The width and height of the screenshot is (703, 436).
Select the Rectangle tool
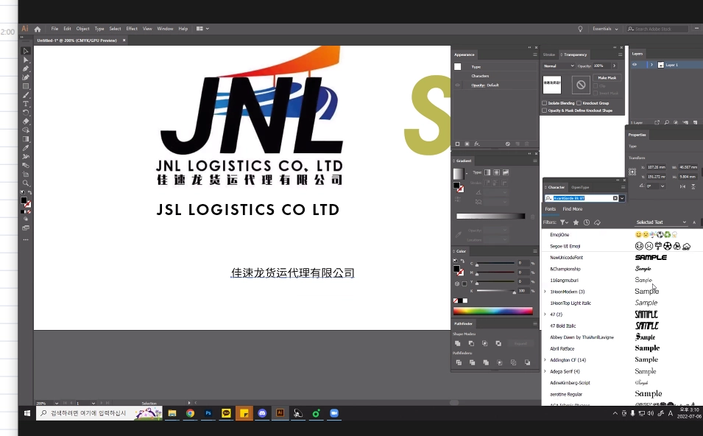pos(26,86)
